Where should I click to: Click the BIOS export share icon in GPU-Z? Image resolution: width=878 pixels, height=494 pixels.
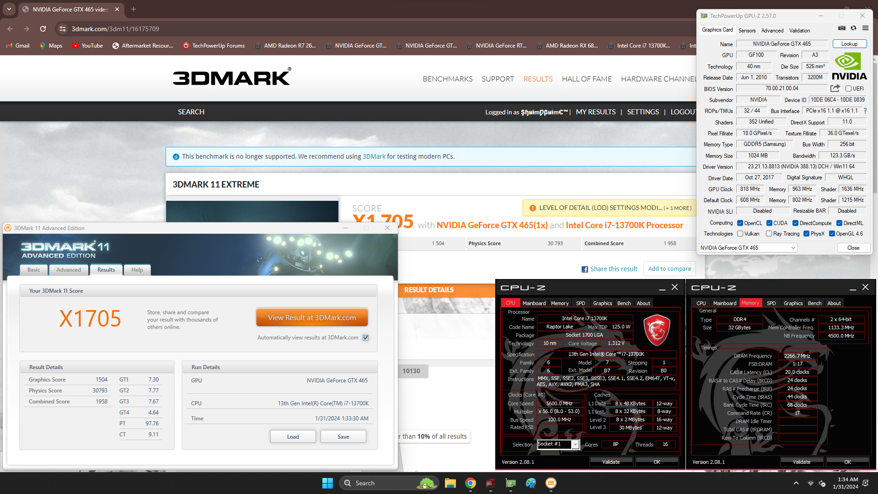[835, 88]
